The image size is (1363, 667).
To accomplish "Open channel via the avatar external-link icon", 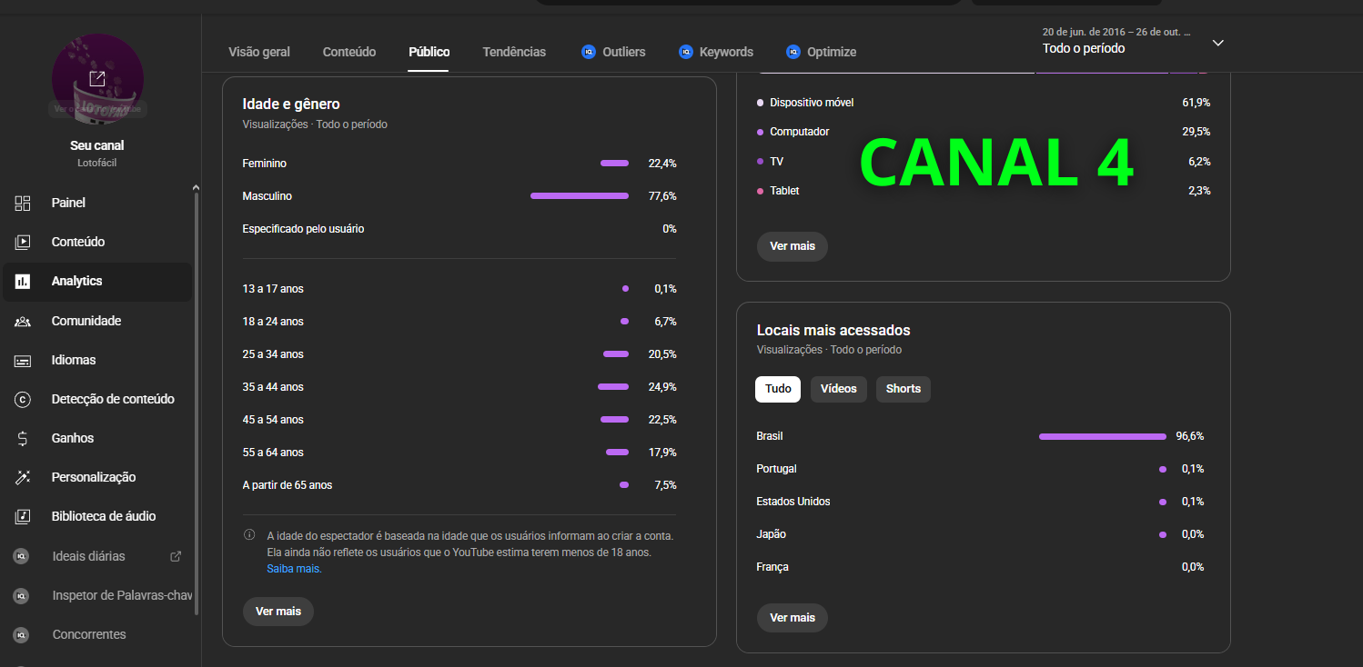I will point(97,79).
